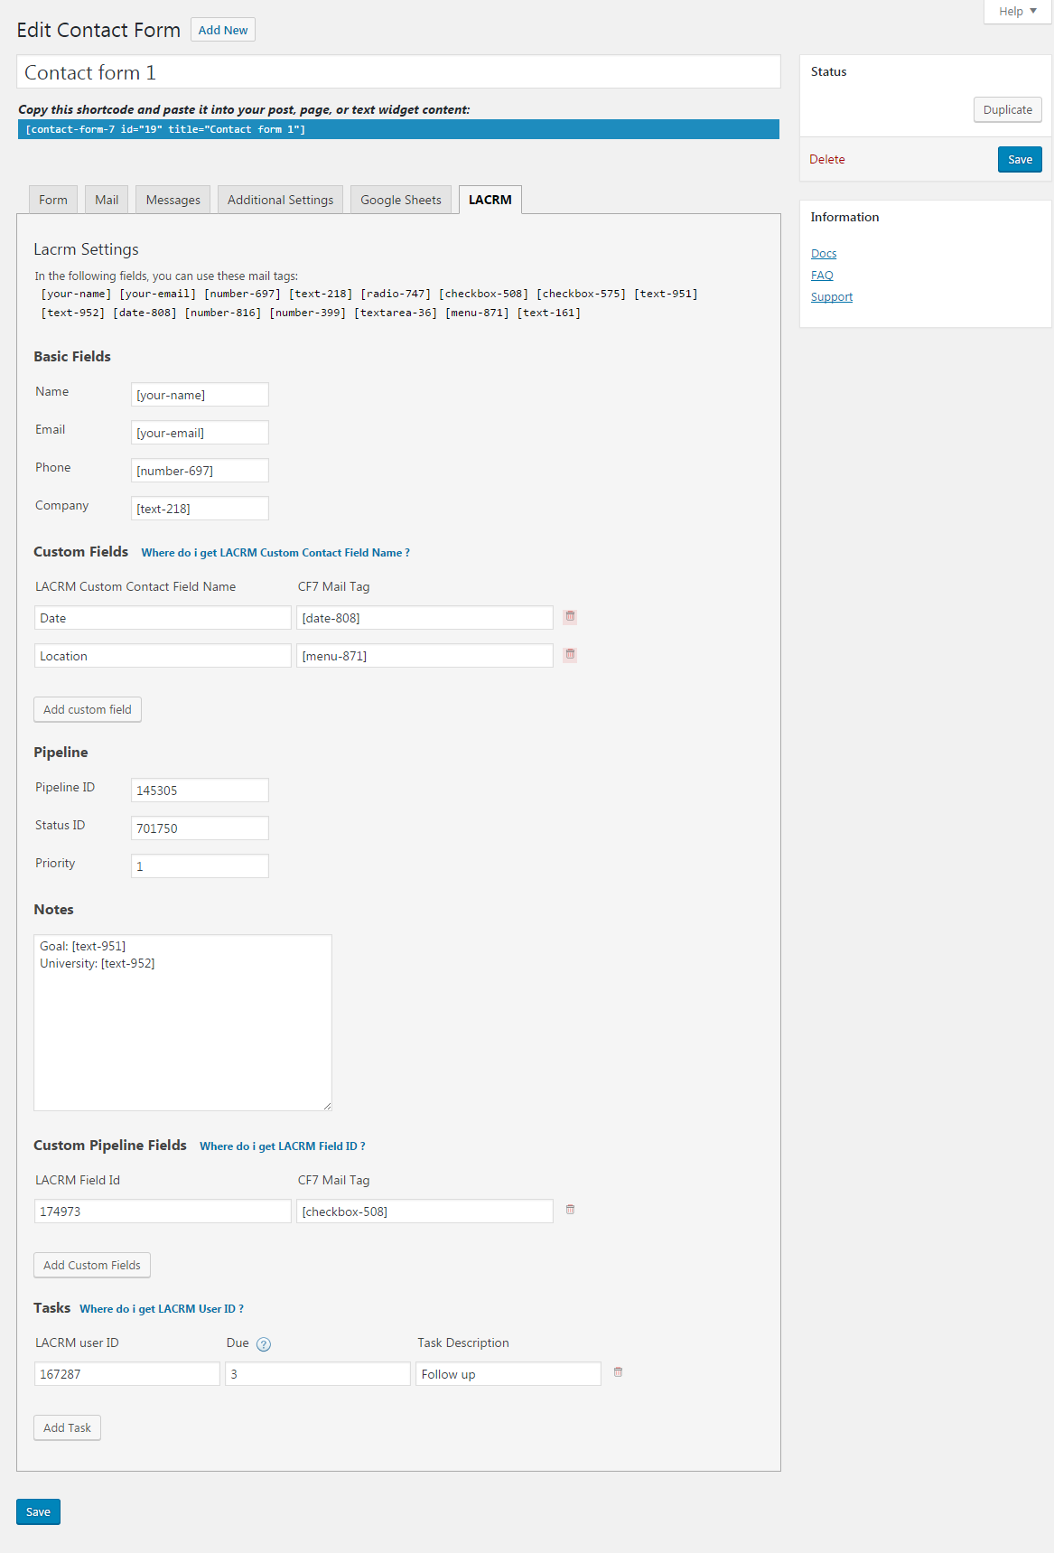
Task: Add a custom field row
Action: 88,709
